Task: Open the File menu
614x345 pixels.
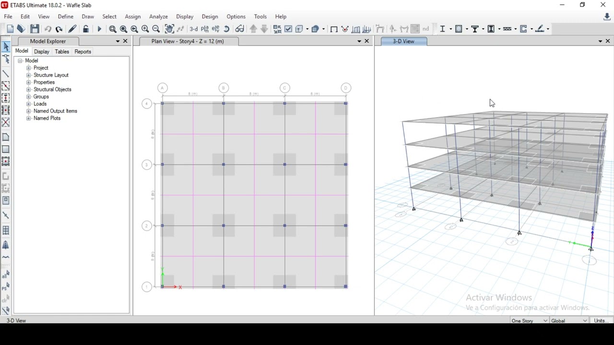Action: coord(8,16)
